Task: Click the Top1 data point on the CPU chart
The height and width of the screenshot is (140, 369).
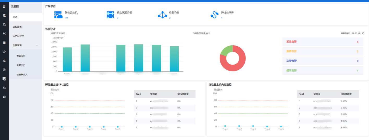Action: coord(62,127)
